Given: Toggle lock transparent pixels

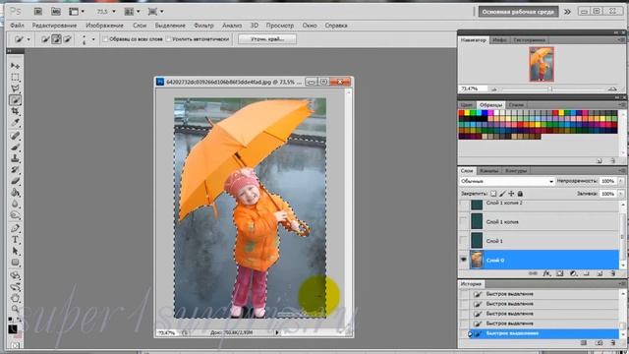Looking at the screenshot, I should click(x=493, y=194).
